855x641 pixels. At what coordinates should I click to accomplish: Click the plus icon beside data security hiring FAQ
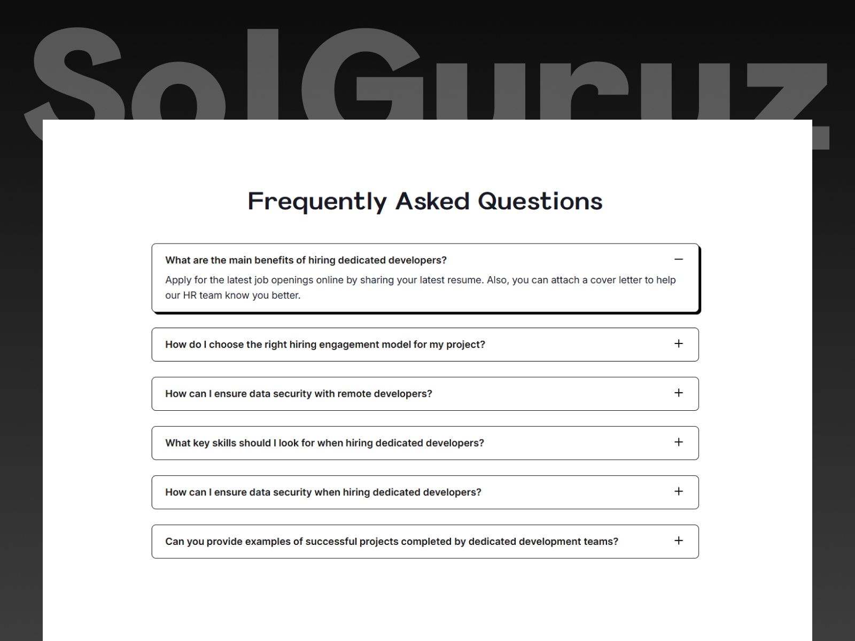pos(679,491)
